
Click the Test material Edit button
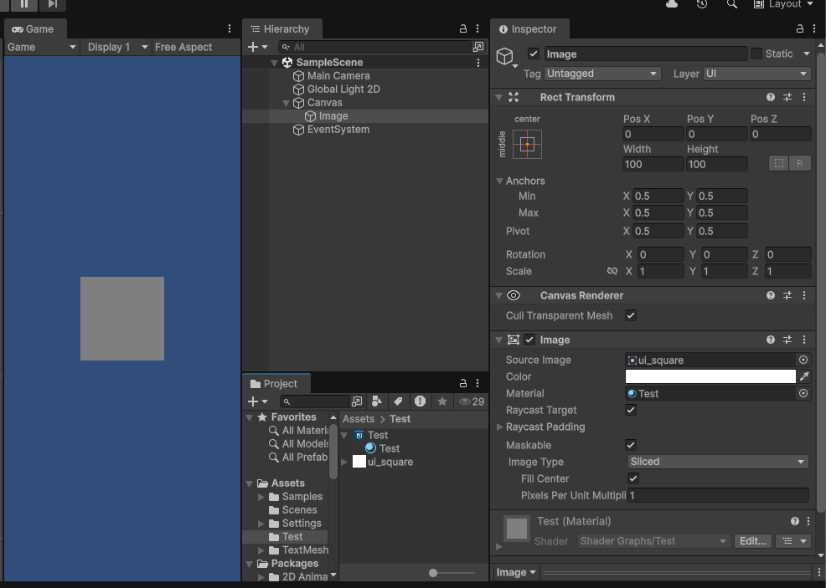pos(753,541)
